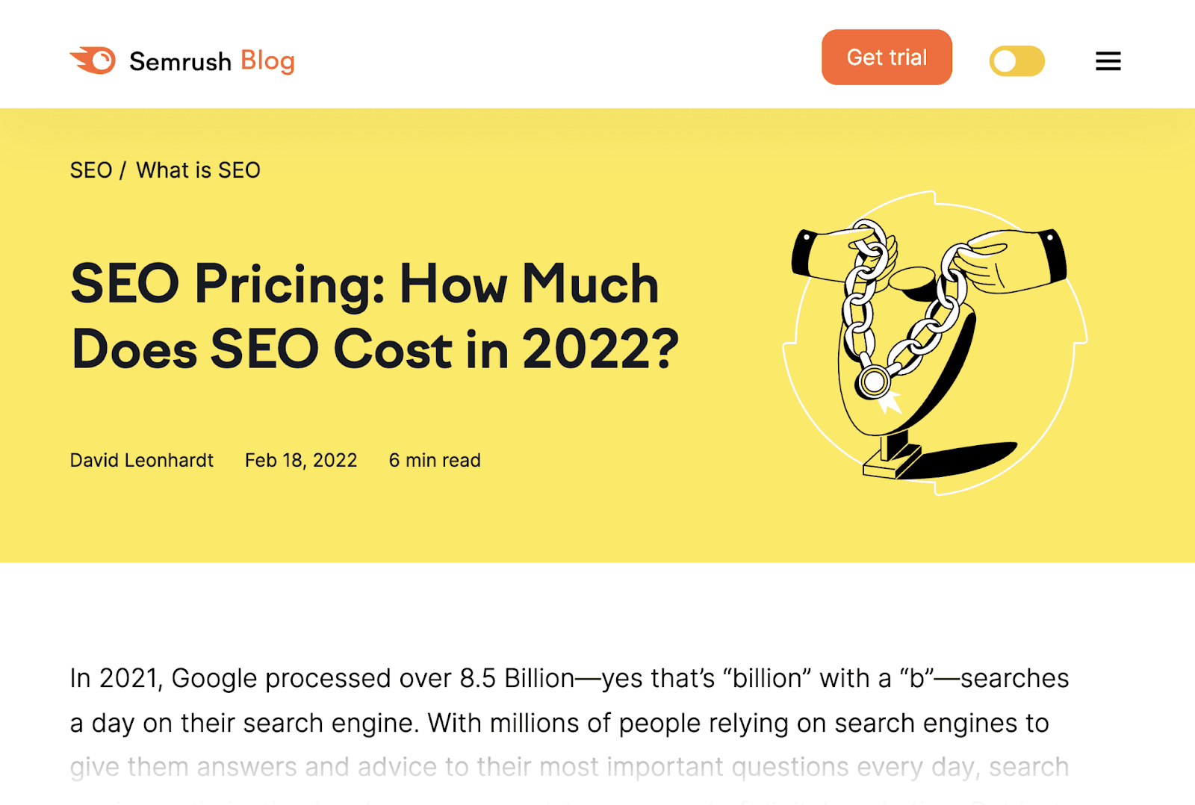View author David Leonhardt's profile
1195x805 pixels.
[x=142, y=460]
